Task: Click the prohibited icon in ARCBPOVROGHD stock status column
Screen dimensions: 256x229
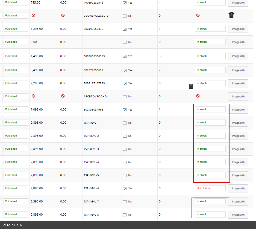Action: click(x=198, y=96)
